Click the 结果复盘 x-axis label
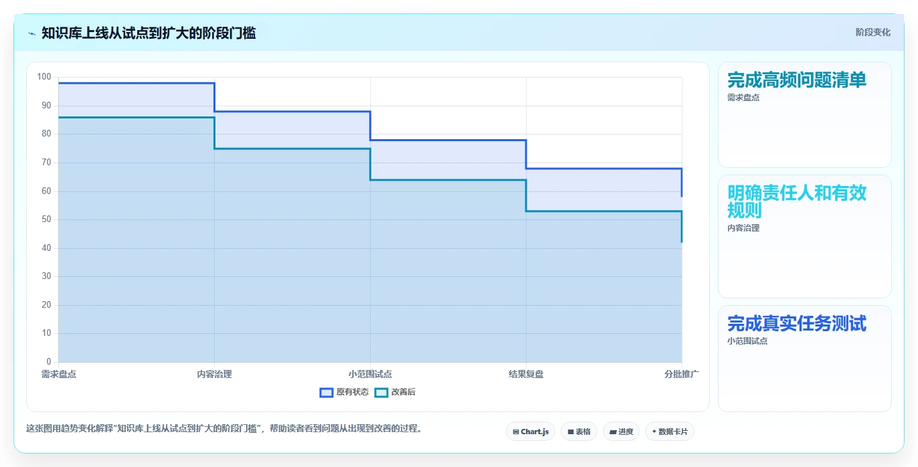 [x=526, y=374]
